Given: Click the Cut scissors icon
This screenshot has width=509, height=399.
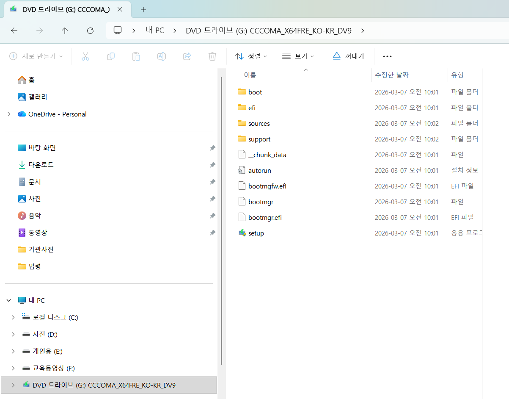Looking at the screenshot, I should click(85, 56).
